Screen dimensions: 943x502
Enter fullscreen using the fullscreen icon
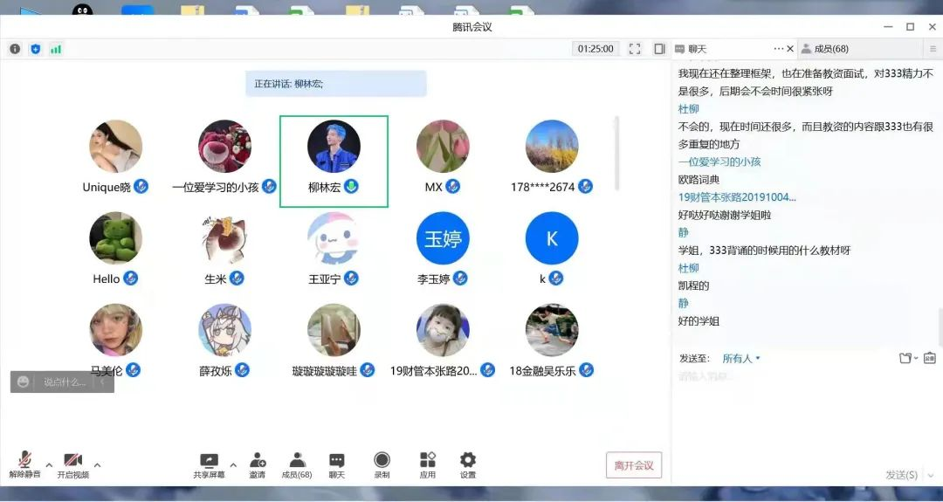click(x=635, y=49)
